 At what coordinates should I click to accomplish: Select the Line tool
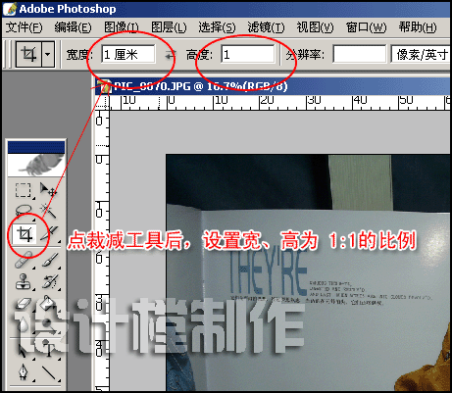click(49, 371)
